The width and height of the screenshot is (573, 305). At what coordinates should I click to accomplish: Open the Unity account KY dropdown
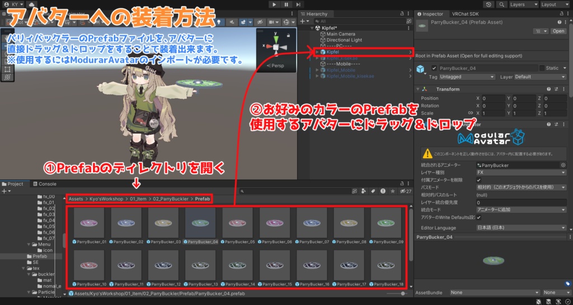click(13, 4)
